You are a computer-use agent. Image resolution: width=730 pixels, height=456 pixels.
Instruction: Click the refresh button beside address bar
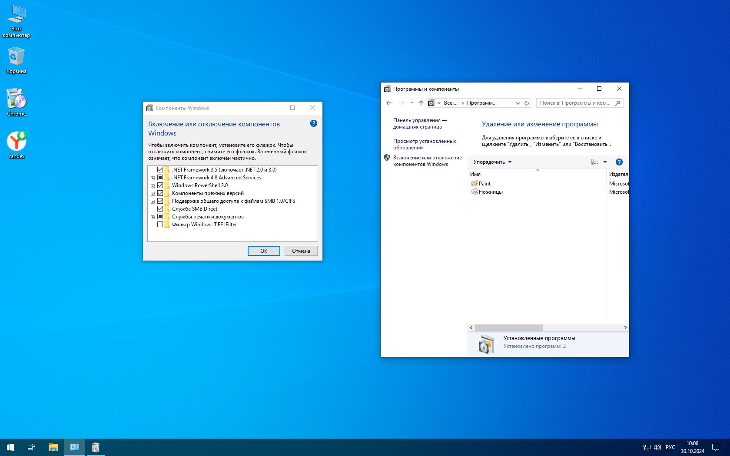(x=527, y=103)
